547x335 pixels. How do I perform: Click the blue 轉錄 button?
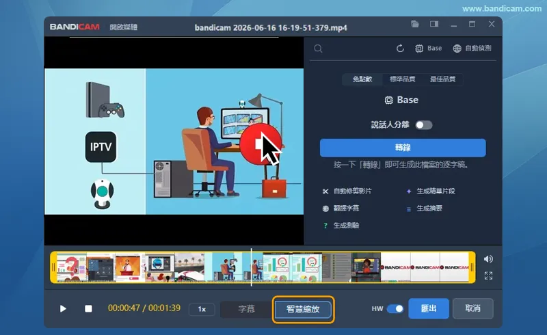[403, 148]
